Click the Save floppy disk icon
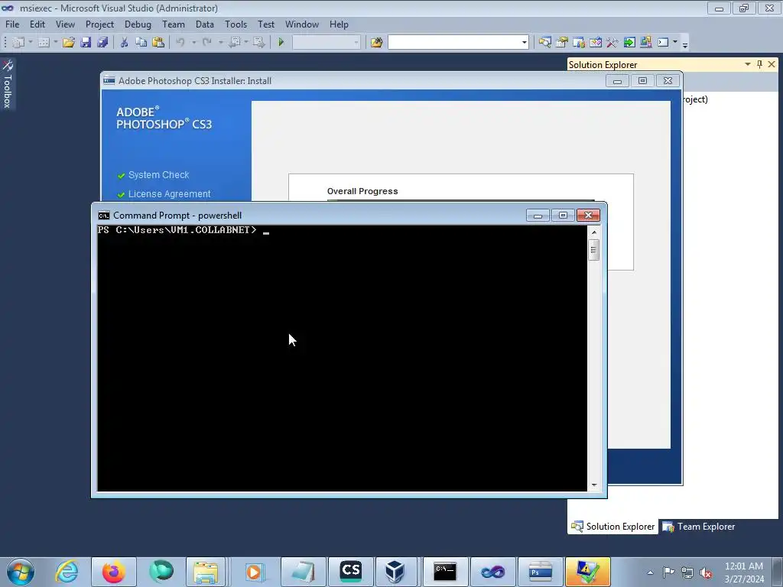 click(x=86, y=43)
